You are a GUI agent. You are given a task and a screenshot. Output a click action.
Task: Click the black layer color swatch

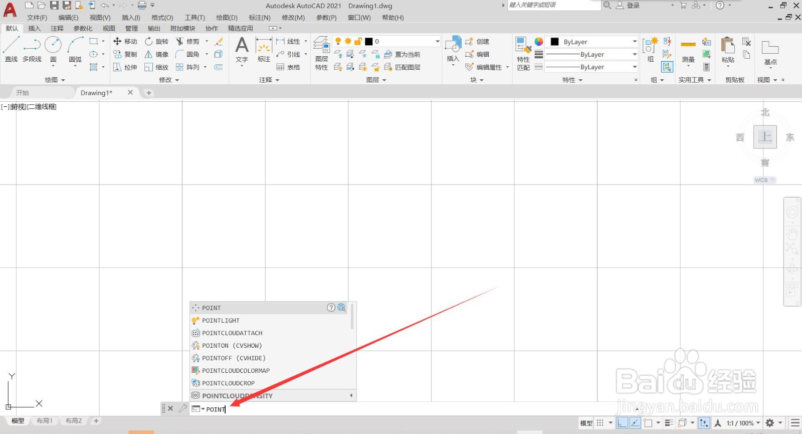pos(369,41)
